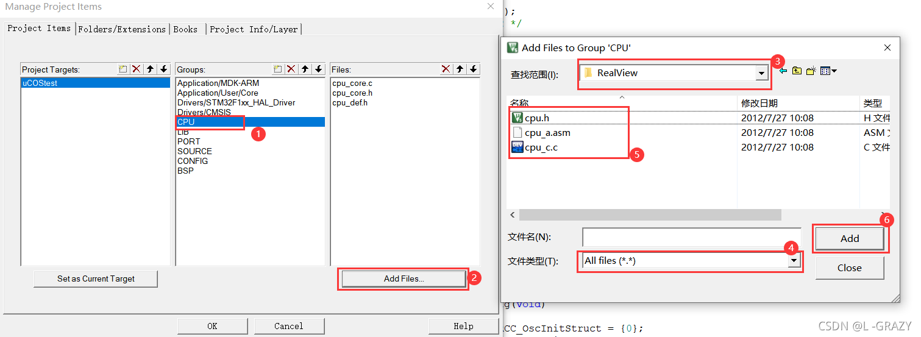
Task: Click Cancel in Manage Project Items
Action: (x=288, y=326)
